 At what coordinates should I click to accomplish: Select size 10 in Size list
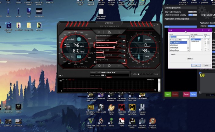(x=205, y=43)
